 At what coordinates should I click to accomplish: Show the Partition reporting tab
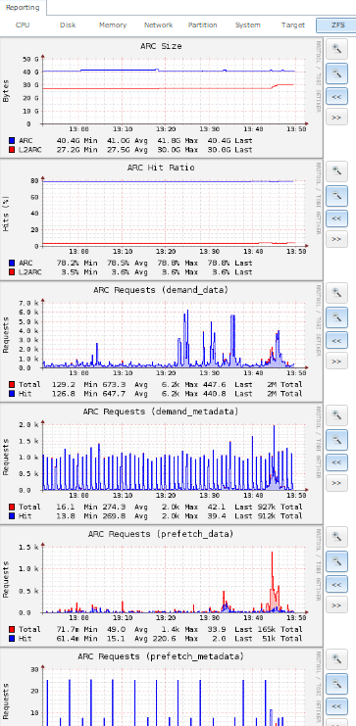[x=203, y=25]
